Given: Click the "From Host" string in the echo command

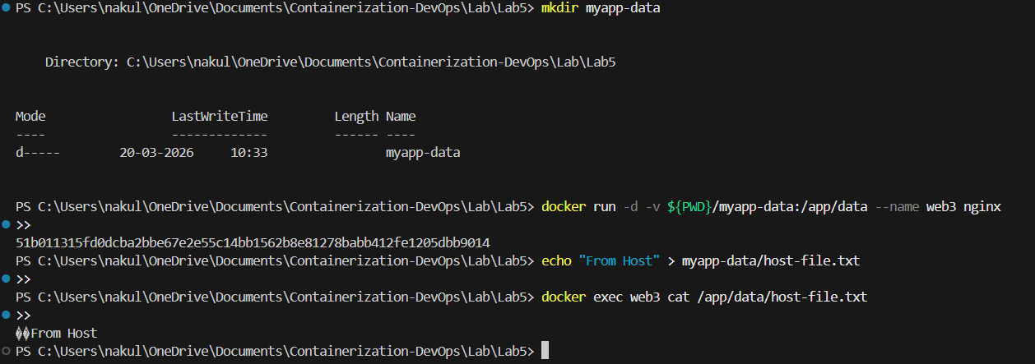Looking at the screenshot, I should click(619, 260).
